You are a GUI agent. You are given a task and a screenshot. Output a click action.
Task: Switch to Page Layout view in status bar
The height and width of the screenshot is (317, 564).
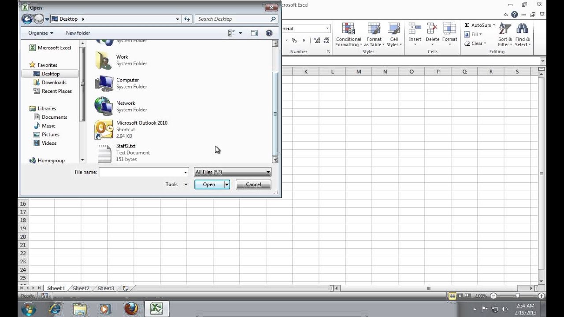click(460, 296)
